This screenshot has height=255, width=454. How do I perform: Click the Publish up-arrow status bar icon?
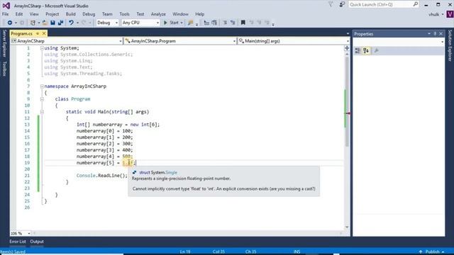[421, 252]
